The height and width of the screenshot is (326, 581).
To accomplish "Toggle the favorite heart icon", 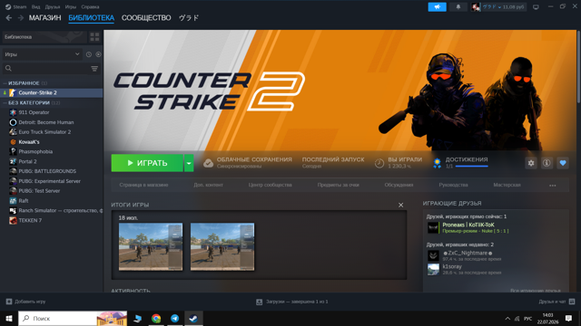I will [563, 163].
